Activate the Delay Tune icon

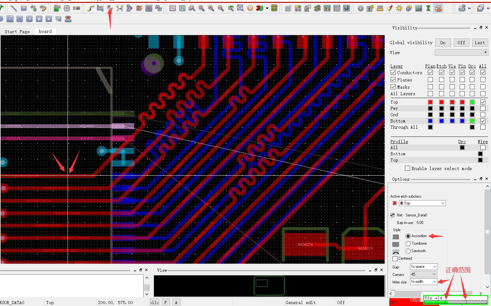110,8
